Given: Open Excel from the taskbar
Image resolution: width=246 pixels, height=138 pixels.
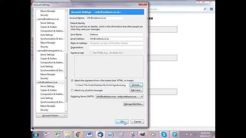Looking at the screenshot, I should [57, 134].
